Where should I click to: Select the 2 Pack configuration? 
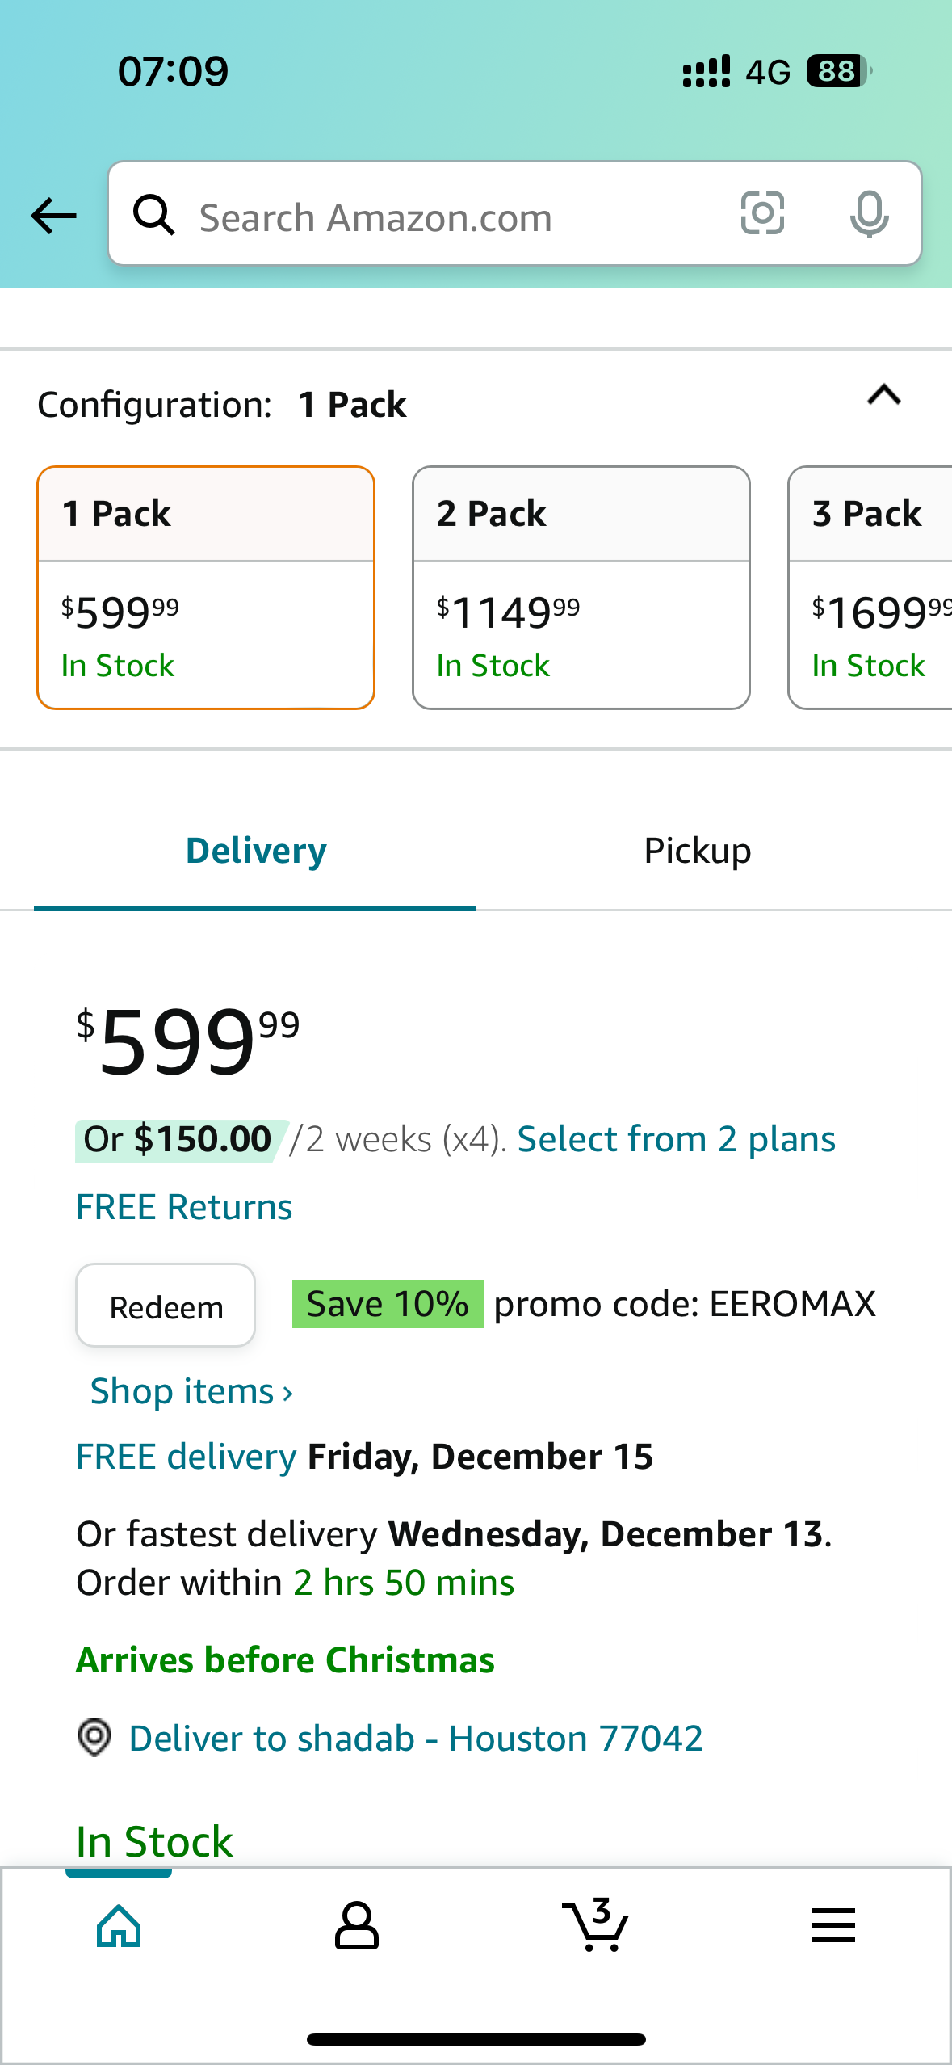pyautogui.click(x=581, y=587)
